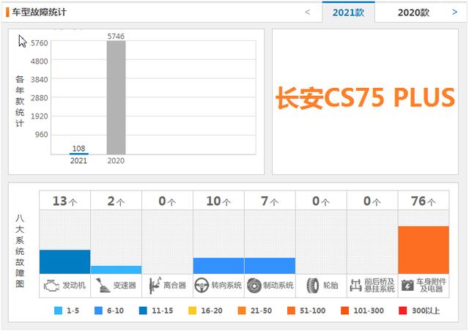Click the 0个 tire fault count
The image size is (469, 331).
click(x=321, y=201)
